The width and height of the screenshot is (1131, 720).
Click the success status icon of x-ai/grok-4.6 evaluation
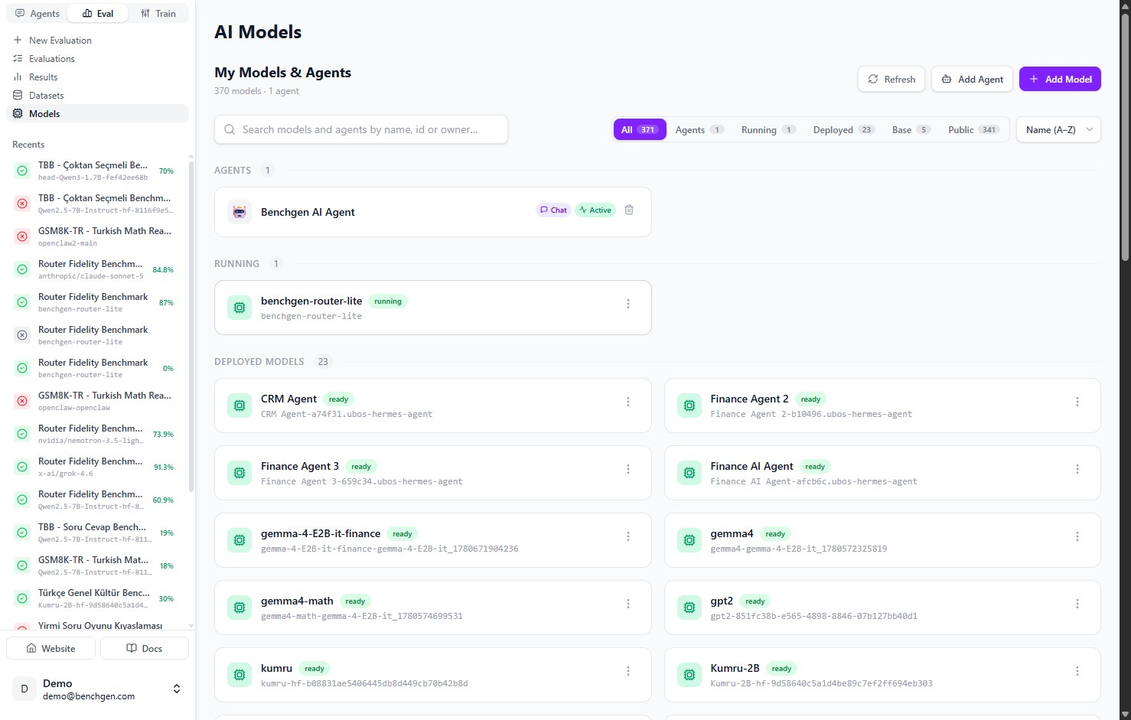point(22,467)
